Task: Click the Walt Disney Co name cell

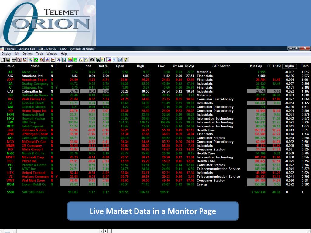Action: 33,99
